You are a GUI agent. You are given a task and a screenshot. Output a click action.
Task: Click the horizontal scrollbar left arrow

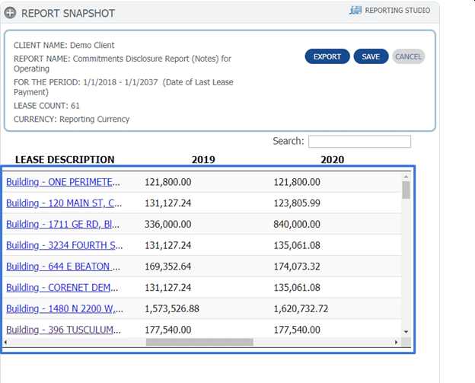[6, 343]
